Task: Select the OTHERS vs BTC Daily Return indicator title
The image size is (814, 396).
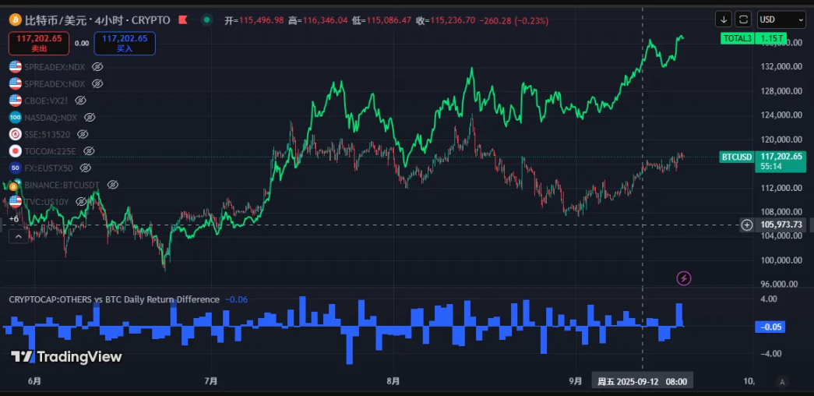Action: coord(114,299)
